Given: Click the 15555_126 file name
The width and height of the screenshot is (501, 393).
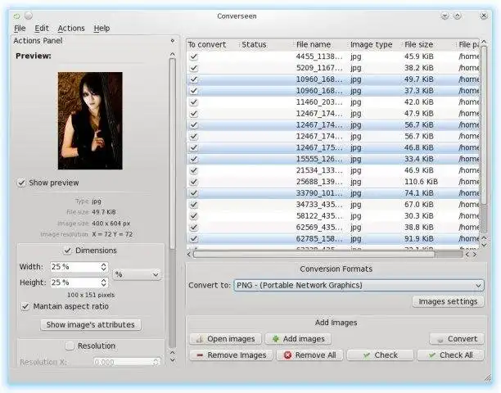Looking at the screenshot, I should pos(319,159).
